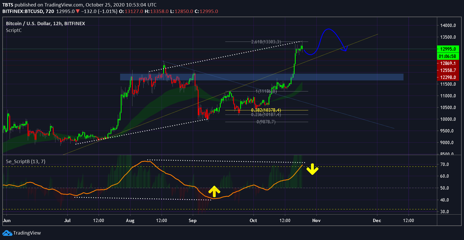Click the 50.0 oscillator axis label
This screenshot has height=240, width=464.
444,188
